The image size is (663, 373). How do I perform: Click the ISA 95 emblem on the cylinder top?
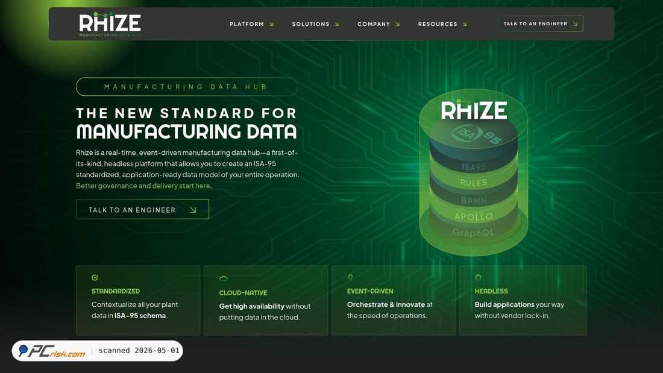pyautogui.click(x=476, y=134)
